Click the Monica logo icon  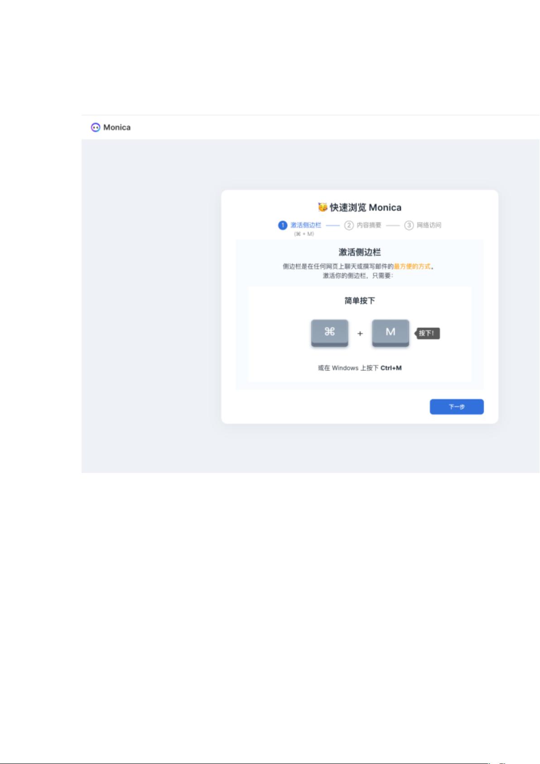[96, 127]
